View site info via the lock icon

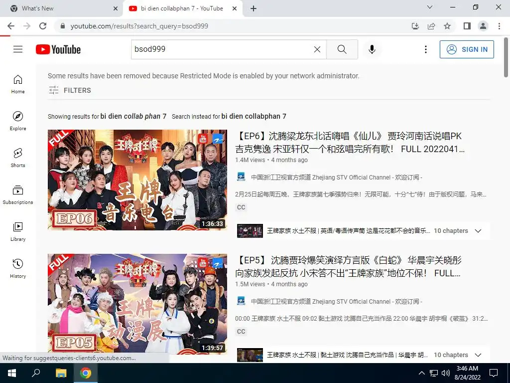(63, 26)
